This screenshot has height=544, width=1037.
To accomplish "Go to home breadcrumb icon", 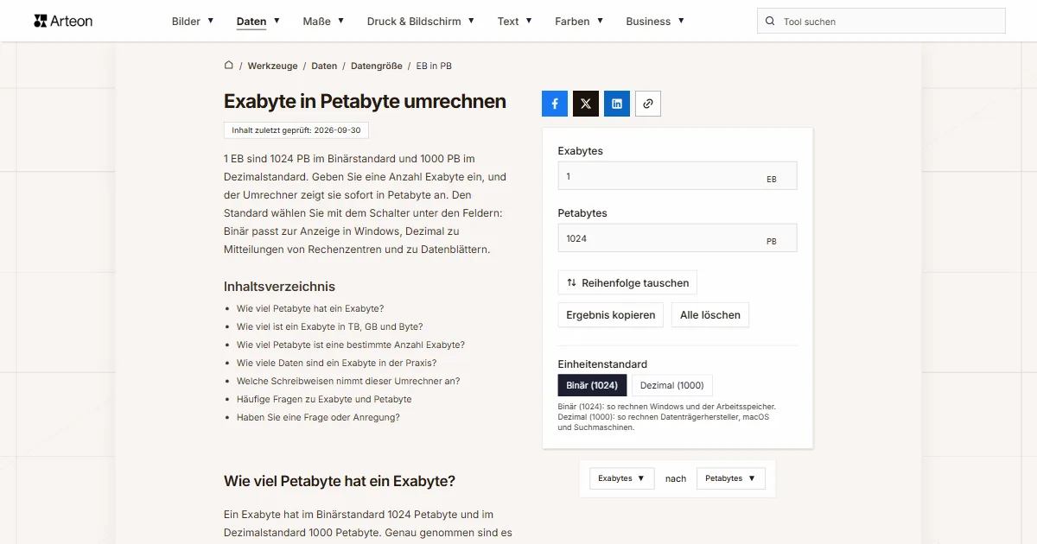I will pyautogui.click(x=229, y=65).
